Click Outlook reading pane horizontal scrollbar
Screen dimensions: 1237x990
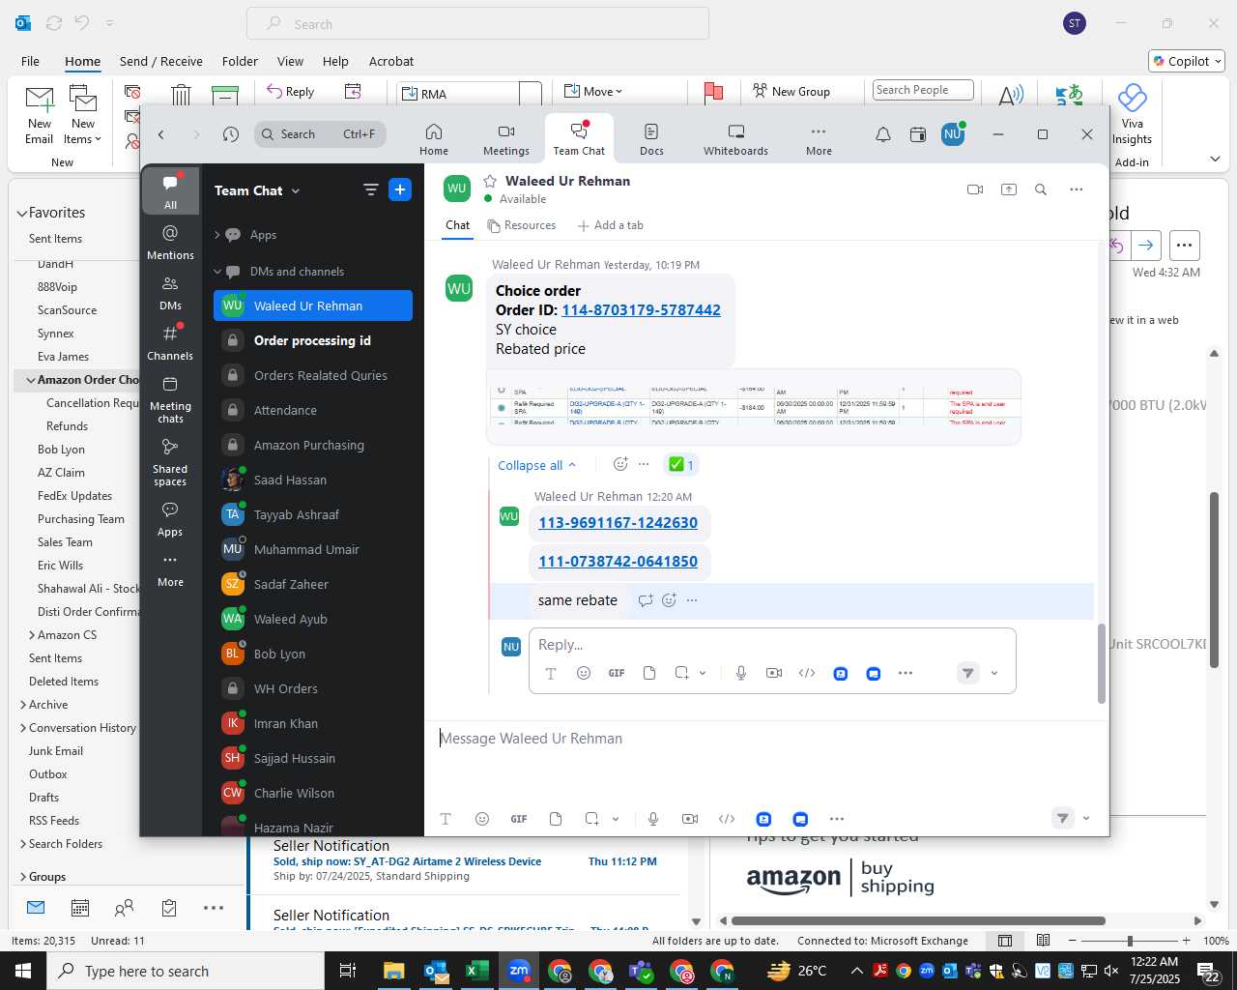coord(918,921)
